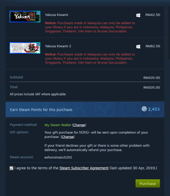170x196 pixels.
Task: Click the Total RM105.00 amount
Action: [x=152, y=87]
